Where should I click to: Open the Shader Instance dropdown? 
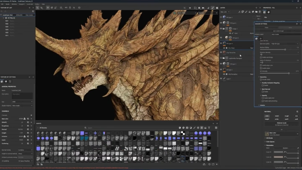(x=22, y=106)
